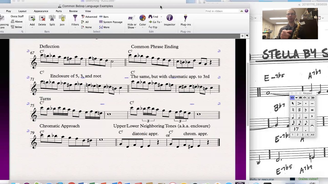Toggle the rhythm dot on Keypad
The width and height of the screenshot is (328, 184).
(x=306, y=129)
